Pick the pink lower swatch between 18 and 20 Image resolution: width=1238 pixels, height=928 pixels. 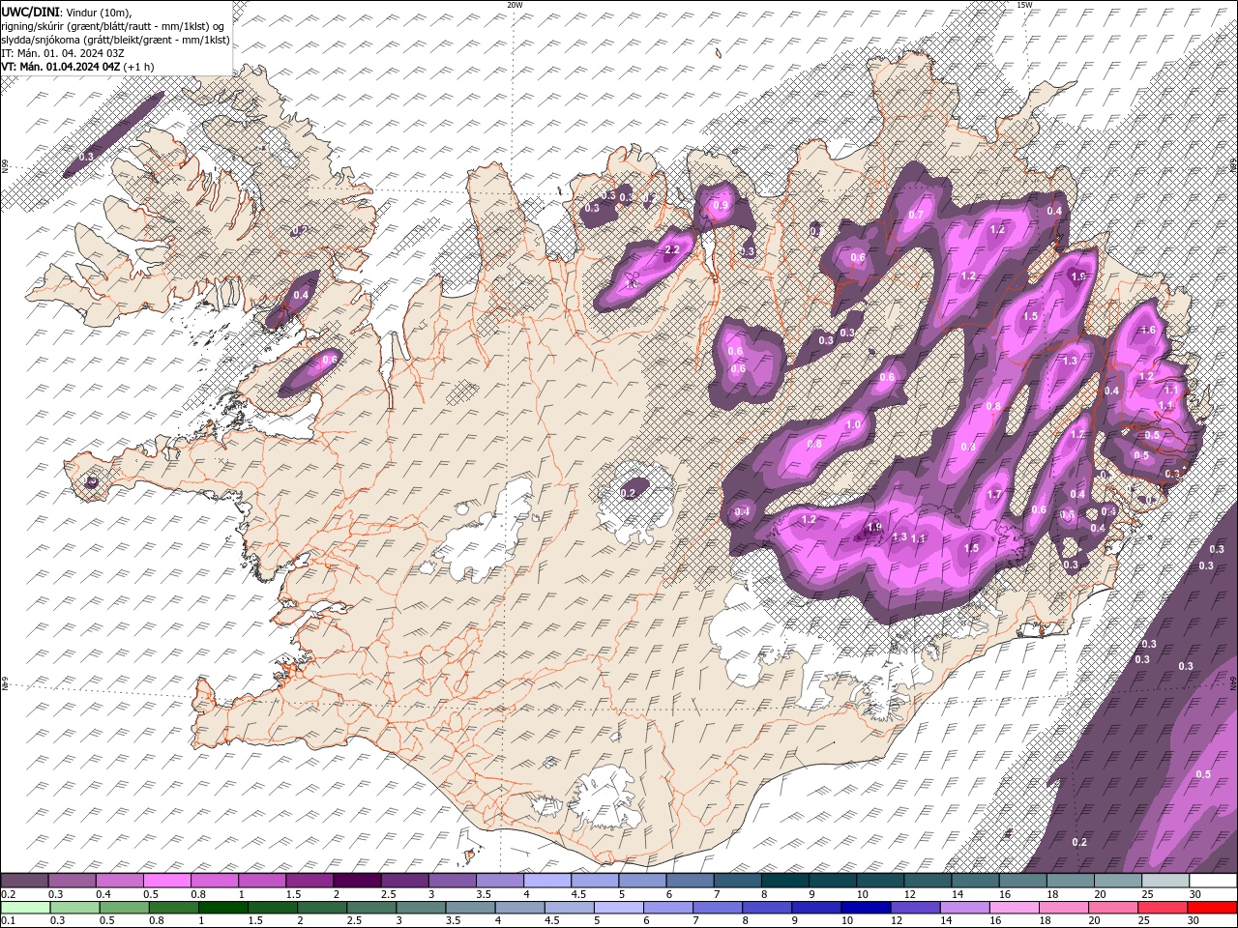1064,908
